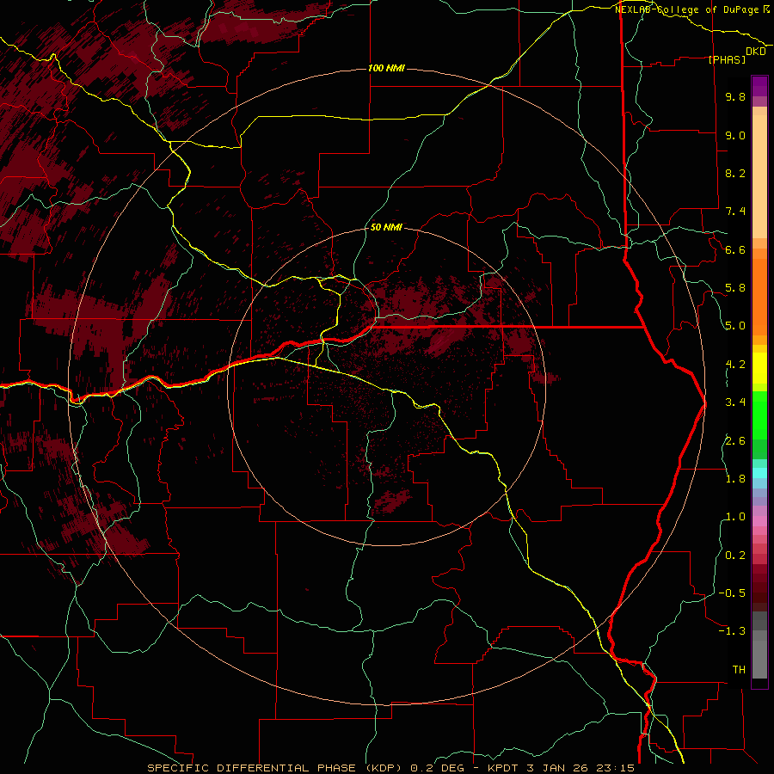
Task: Click the 9.0 value on the color scale
Action: pyautogui.click(x=735, y=135)
